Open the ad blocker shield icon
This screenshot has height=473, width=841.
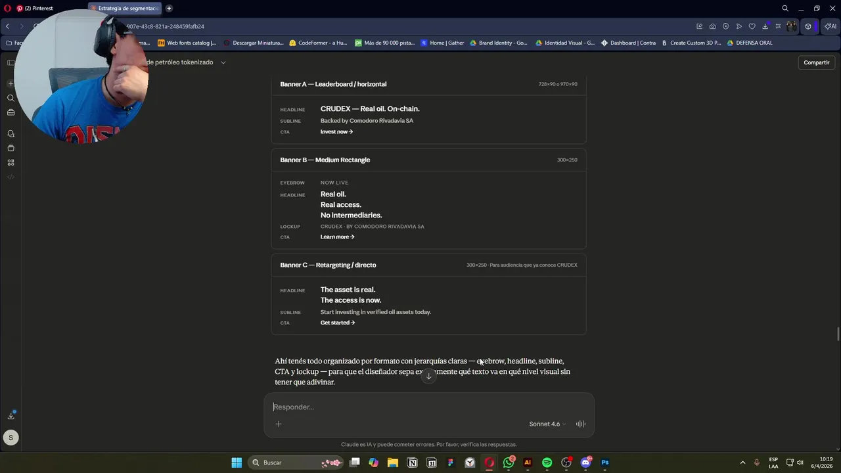tap(726, 26)
